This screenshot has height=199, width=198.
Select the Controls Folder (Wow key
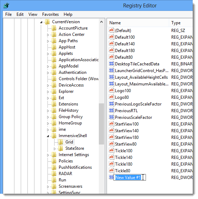[78, 79]
